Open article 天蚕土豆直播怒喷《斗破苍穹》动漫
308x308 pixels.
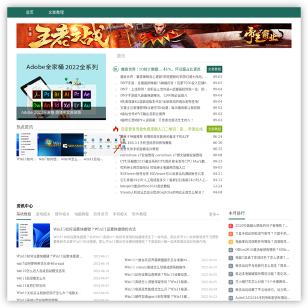click(x=160, y=108)
